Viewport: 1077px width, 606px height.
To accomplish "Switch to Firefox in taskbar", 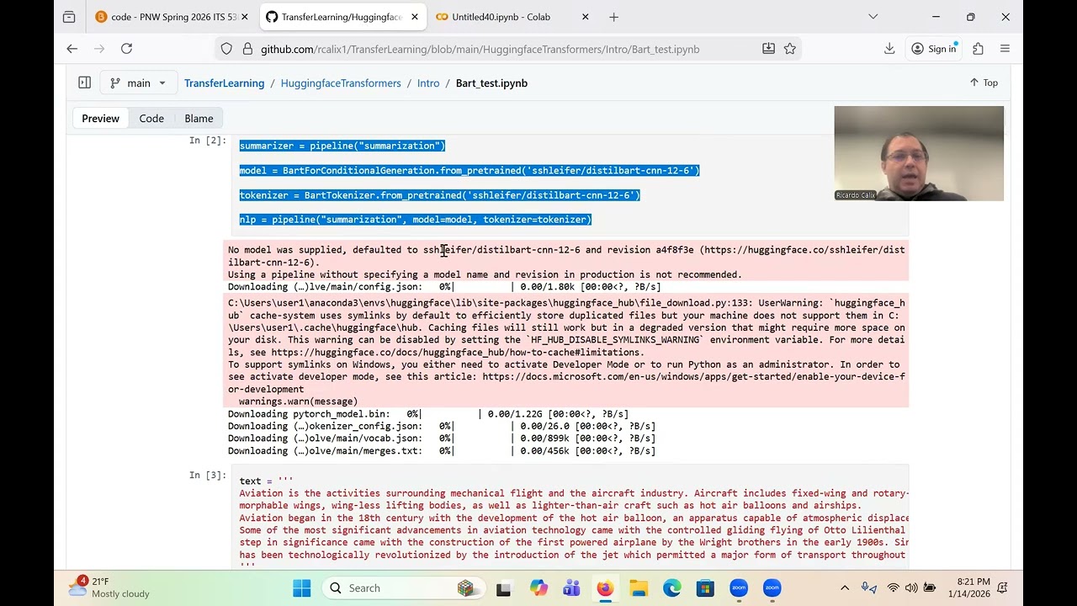I will [605, 588].
